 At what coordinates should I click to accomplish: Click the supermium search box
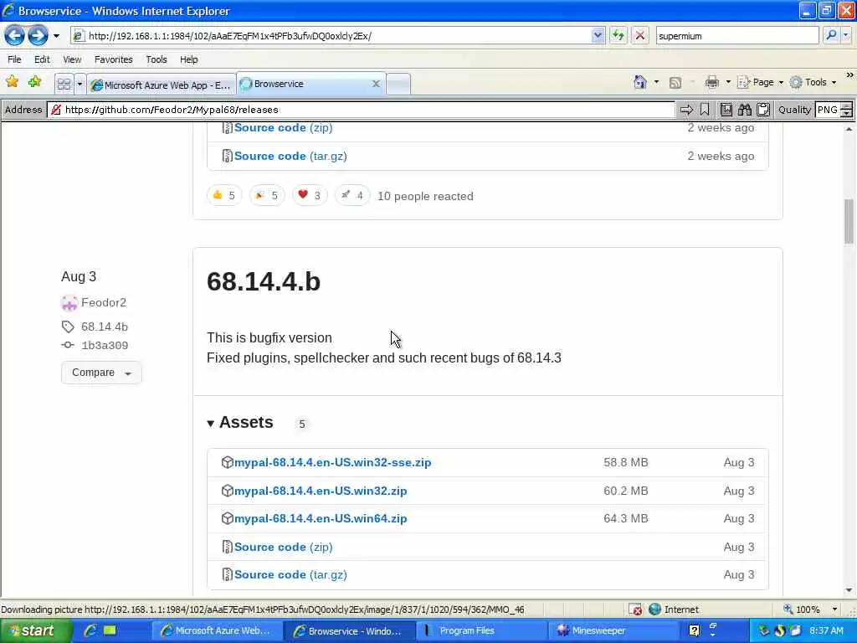coord(736,35)
